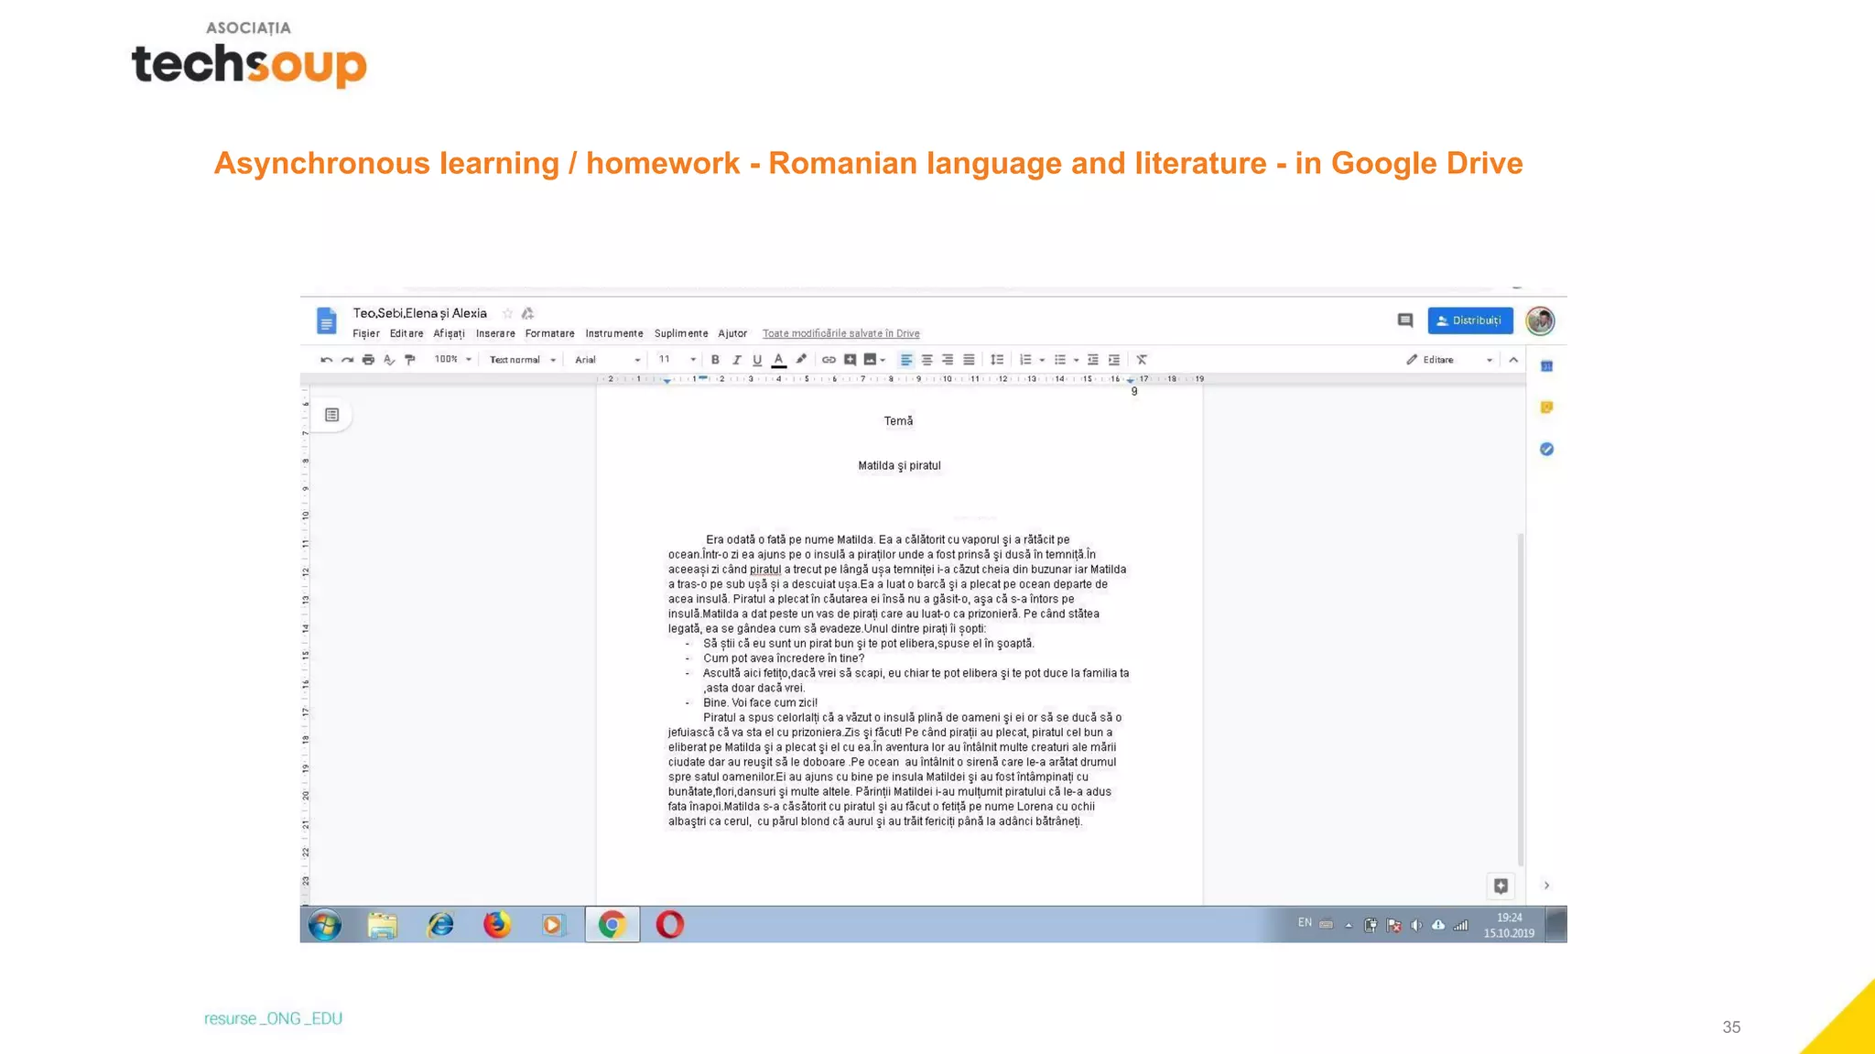Show the document outline

[332, 415]
